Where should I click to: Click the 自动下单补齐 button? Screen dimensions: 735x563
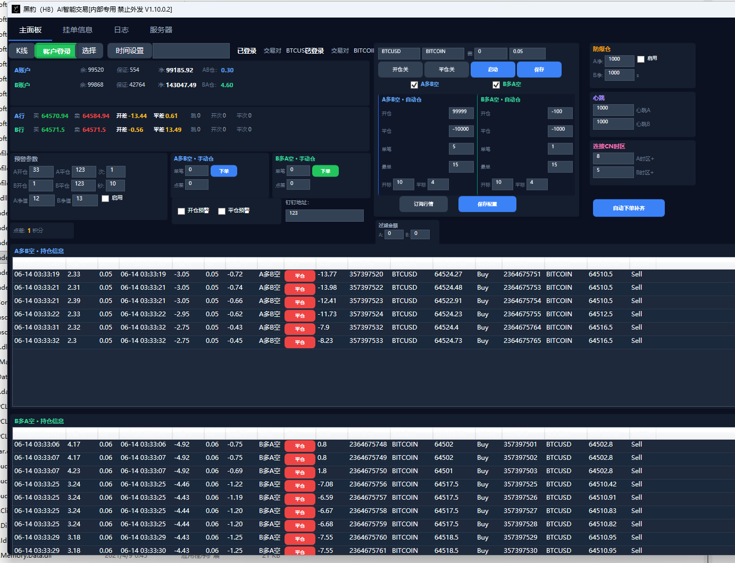tap(629, 208)
